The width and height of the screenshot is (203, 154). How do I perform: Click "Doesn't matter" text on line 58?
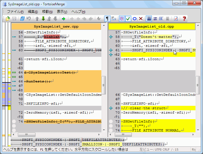[x=157, y=37]
